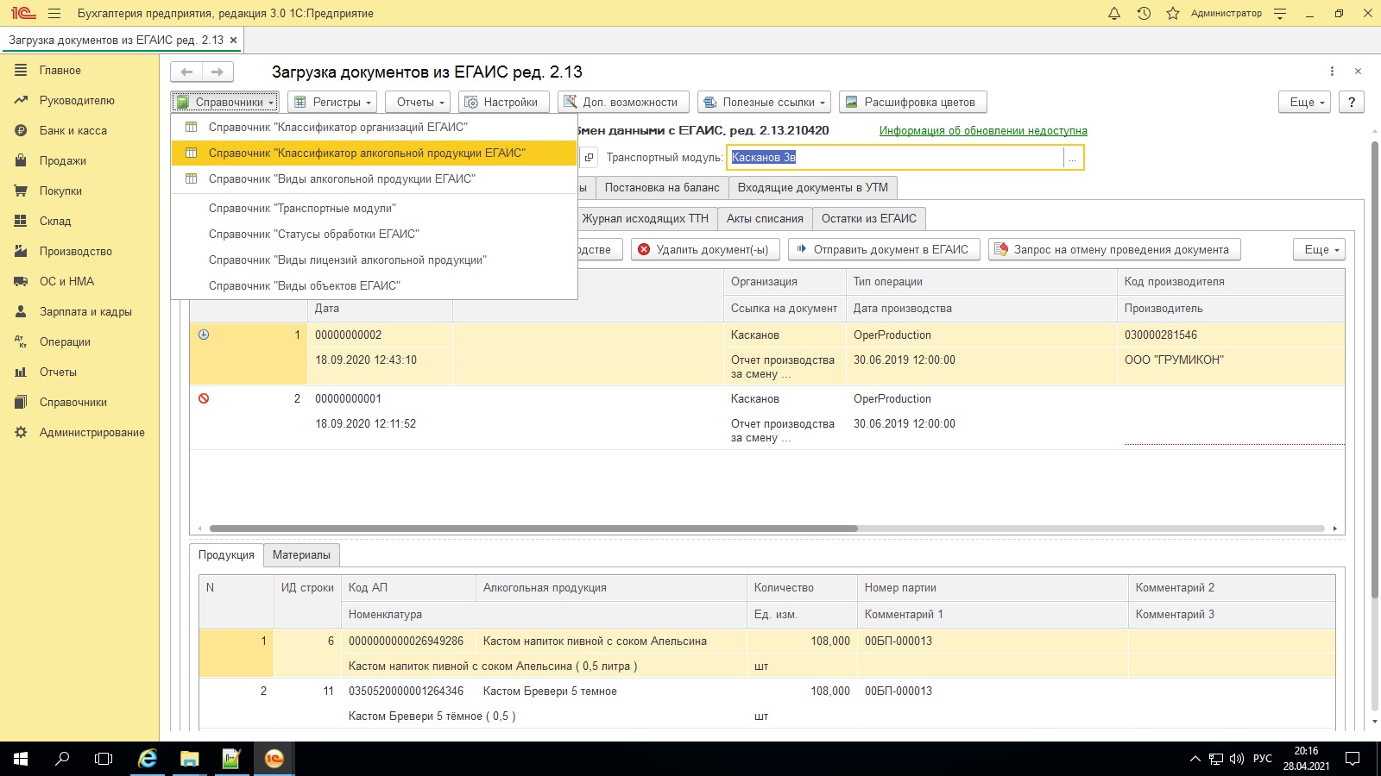Go forward with the right arrow button

point(218,72)
